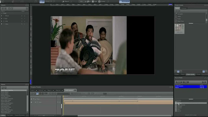Viewport: 208px width, 117px height.
Task: Click the Full button in Try-out Mode
Action: (204, 82)
